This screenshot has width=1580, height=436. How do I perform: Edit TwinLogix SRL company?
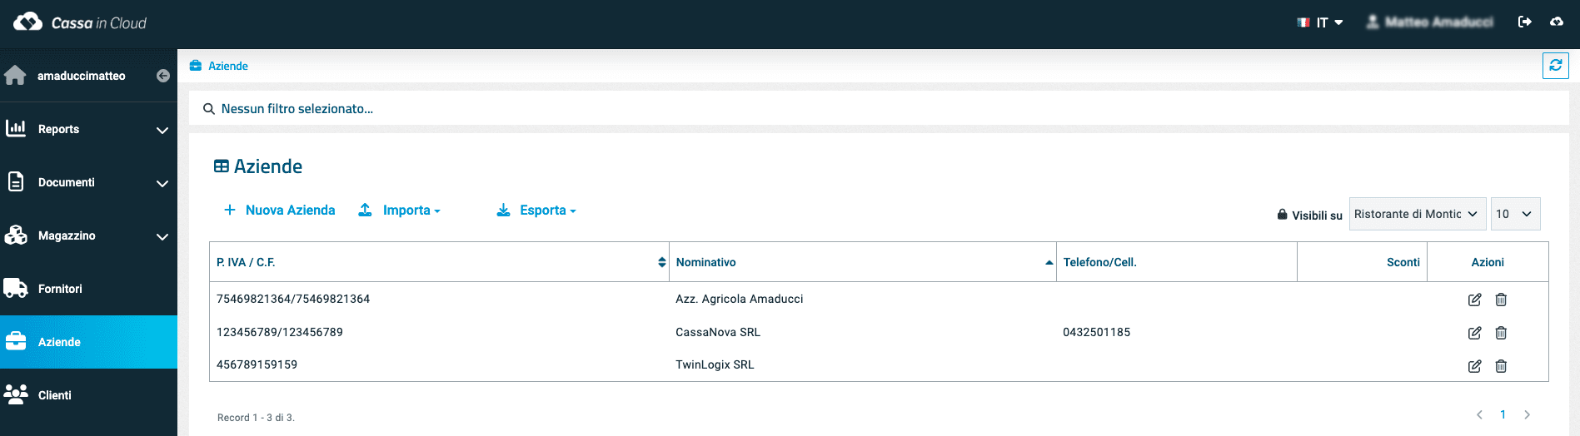click(1474, 366)
